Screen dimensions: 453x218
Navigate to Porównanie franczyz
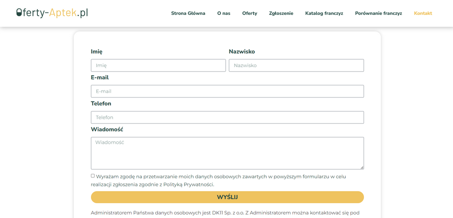(378, 13)
